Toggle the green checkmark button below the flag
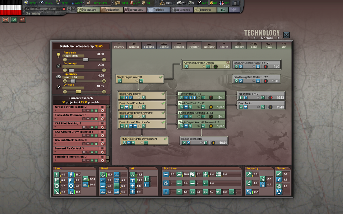The image size is (343, 214). [x=14, y=20]
